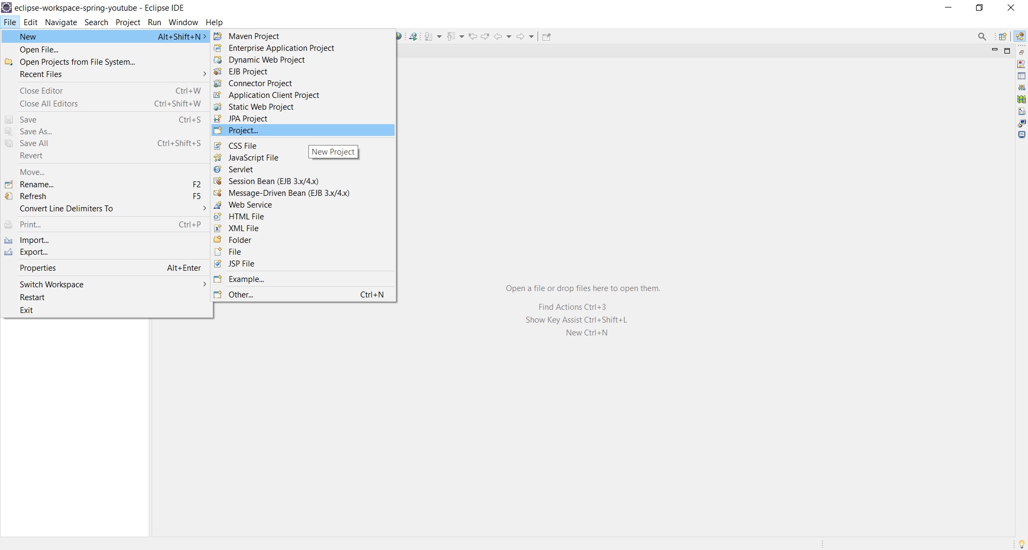Open the Snippets view from side trim
This screenshot has width=1028, height=550.
1022,111
